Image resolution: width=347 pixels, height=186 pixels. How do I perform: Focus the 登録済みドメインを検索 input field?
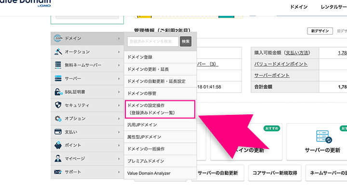click(153, 41)
